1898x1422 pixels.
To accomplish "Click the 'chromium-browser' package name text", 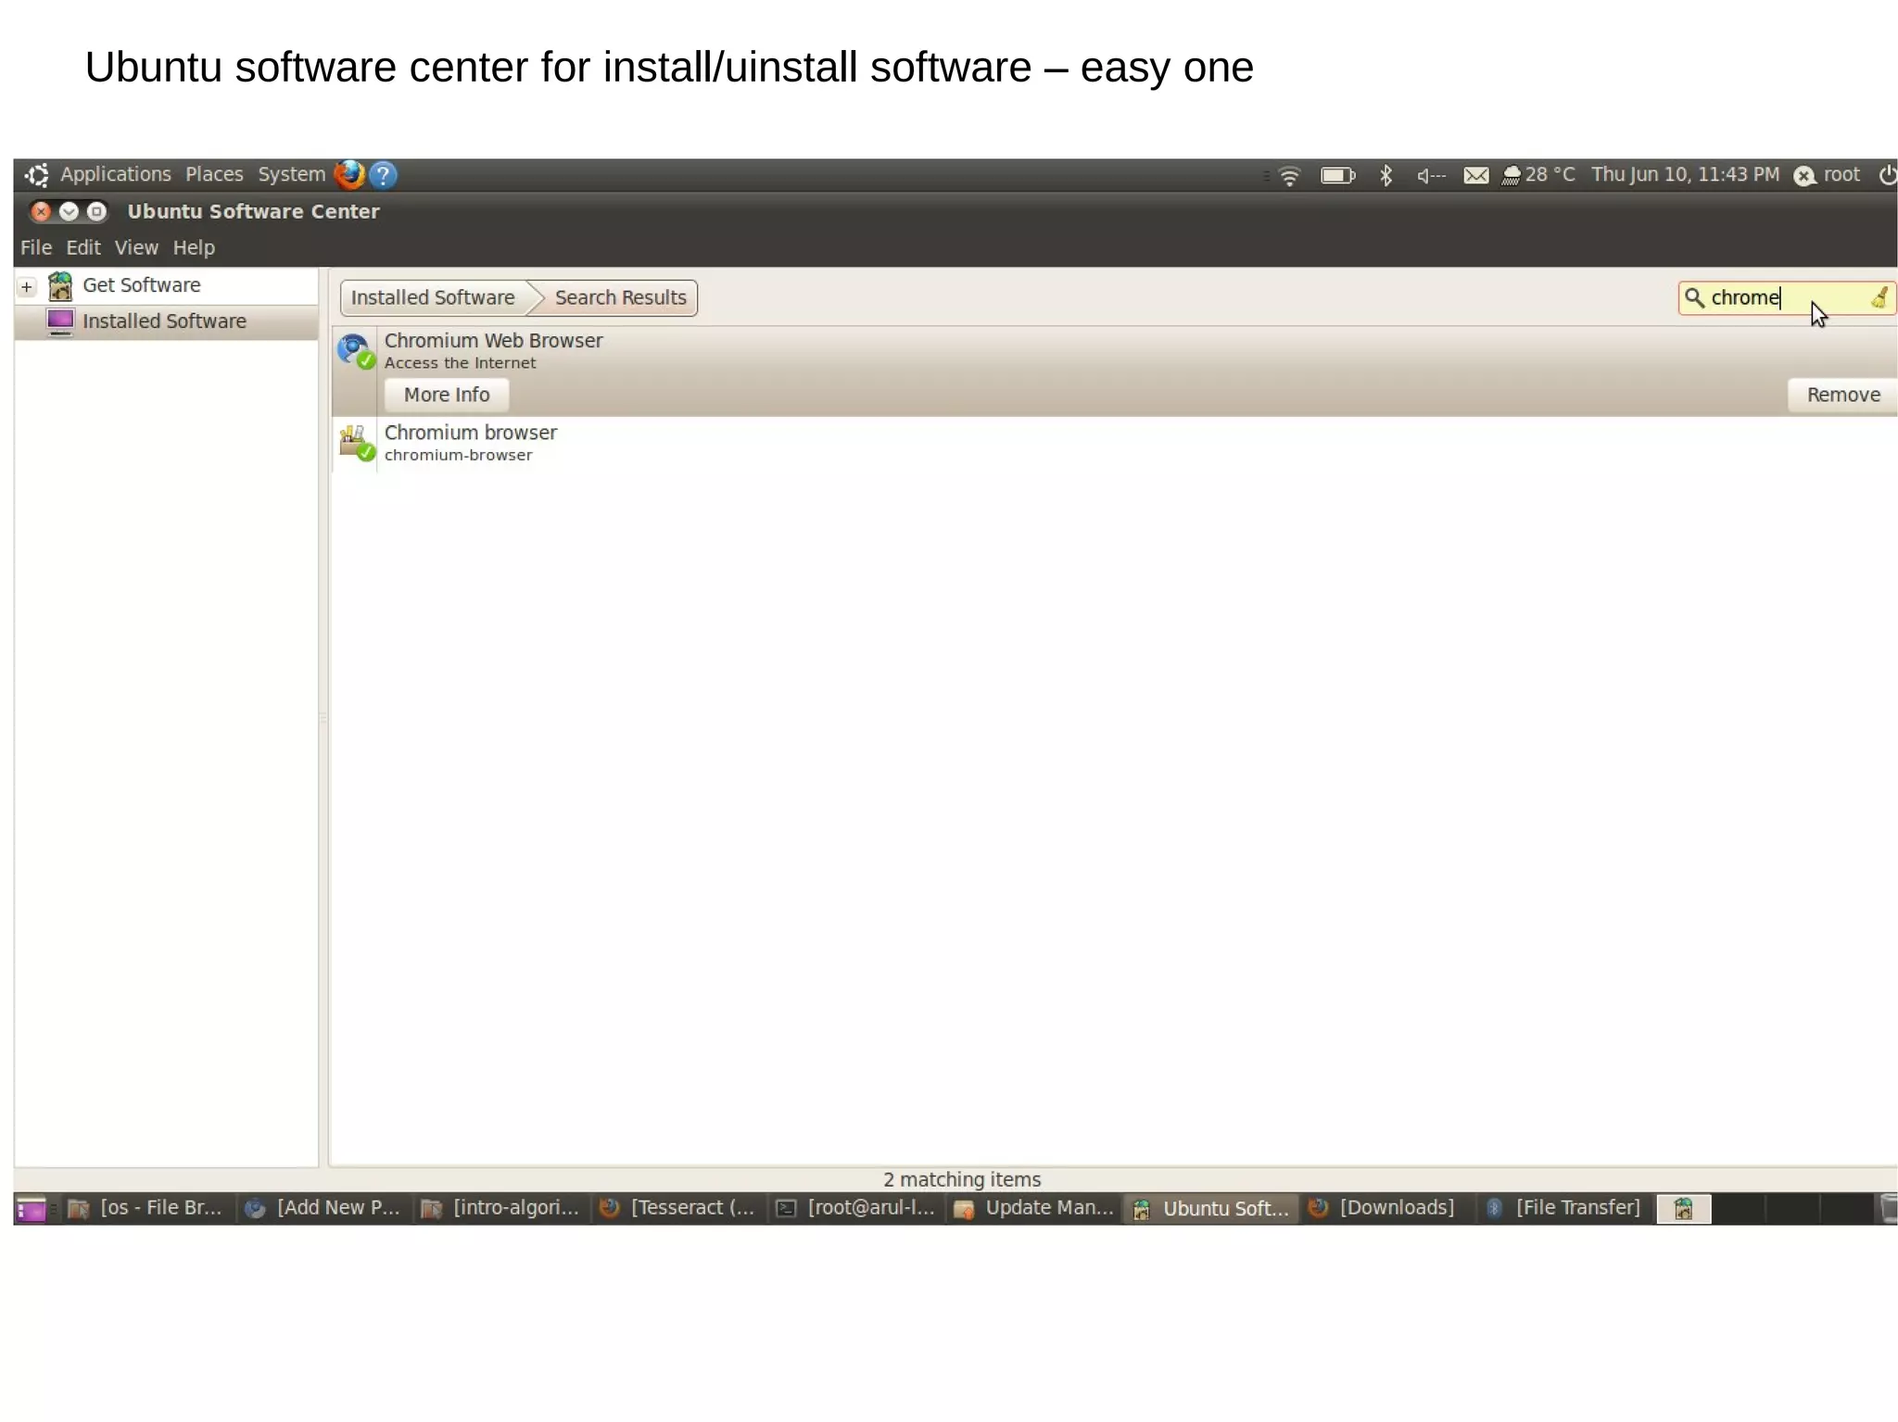I will (x=458, y=455).
